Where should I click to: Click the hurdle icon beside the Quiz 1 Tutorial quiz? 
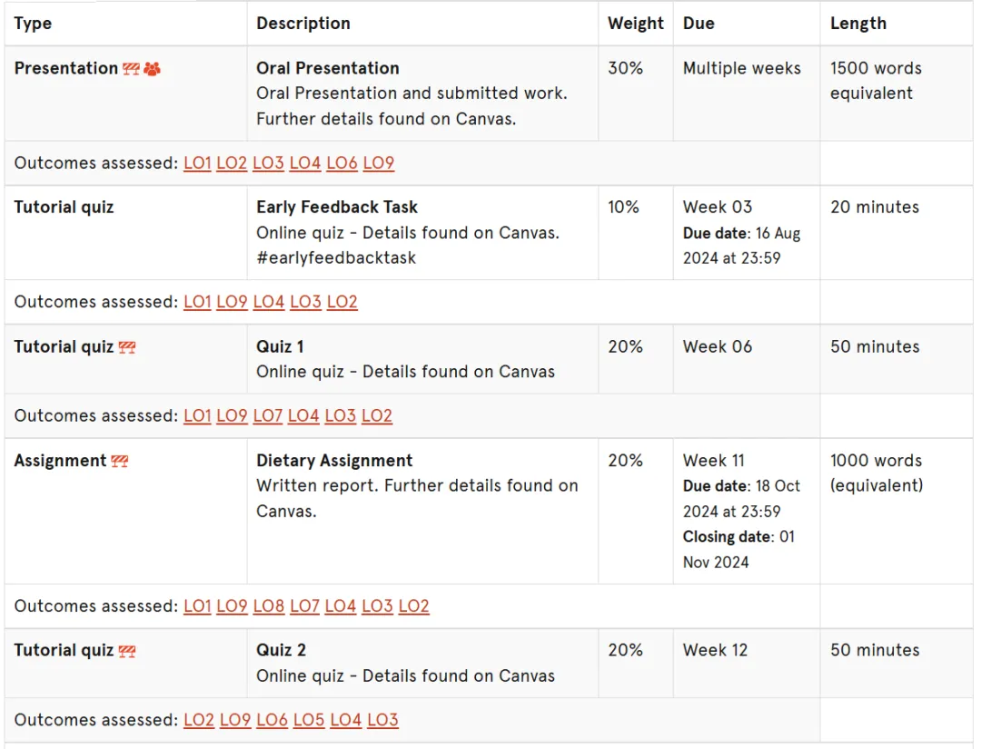click(127, 347)
